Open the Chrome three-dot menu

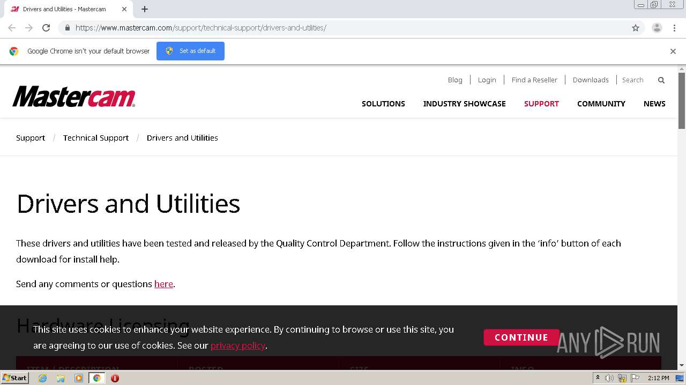(x=674, y=28)
